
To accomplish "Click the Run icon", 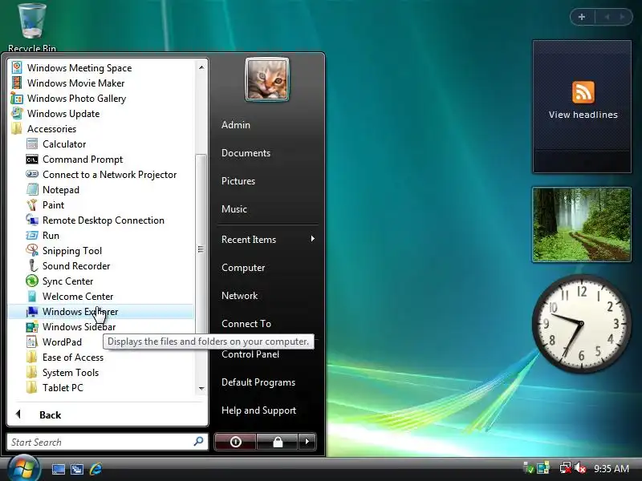I will 32,235.
